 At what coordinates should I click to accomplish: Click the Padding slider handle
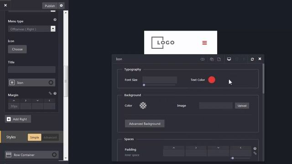[x=232, y=158]
